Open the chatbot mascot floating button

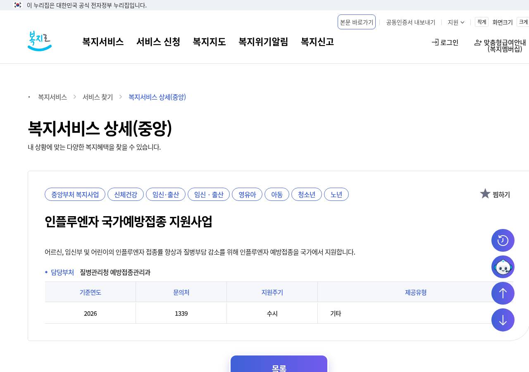coord(503,267)
